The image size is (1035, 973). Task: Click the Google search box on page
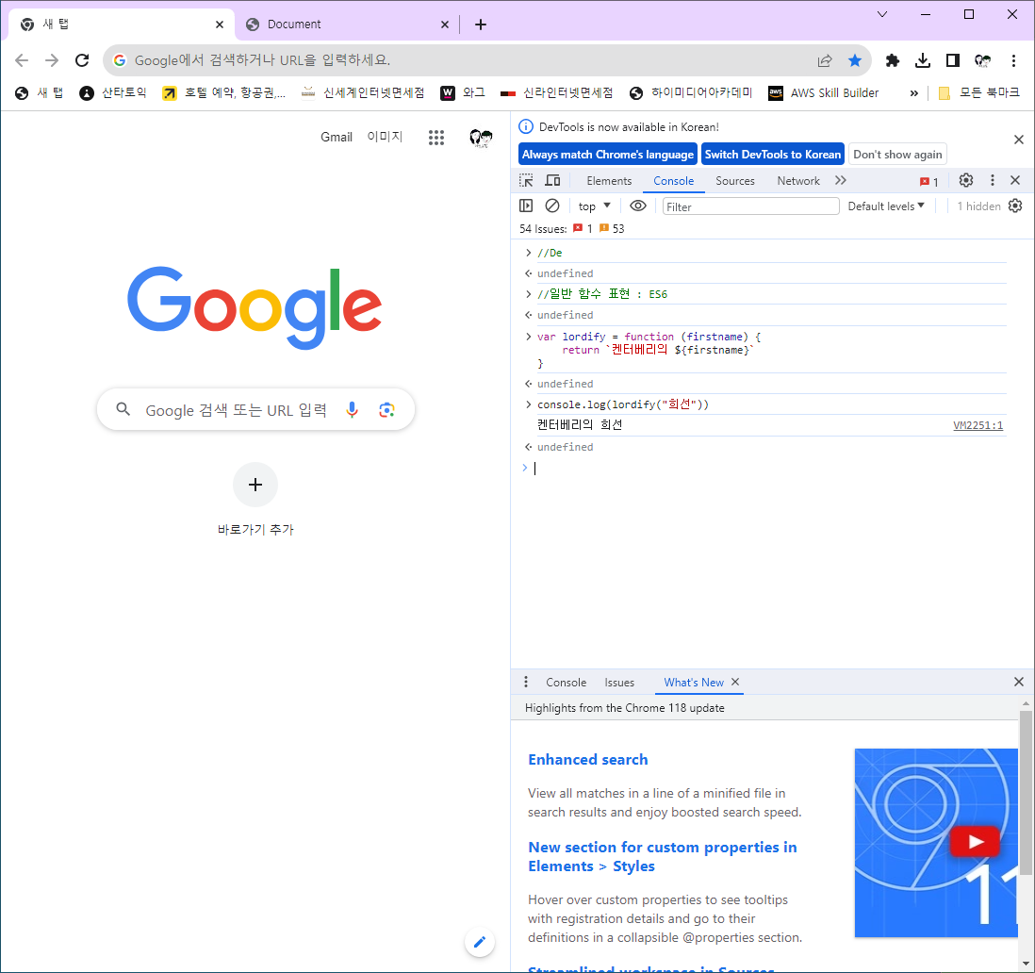[255, 410]
